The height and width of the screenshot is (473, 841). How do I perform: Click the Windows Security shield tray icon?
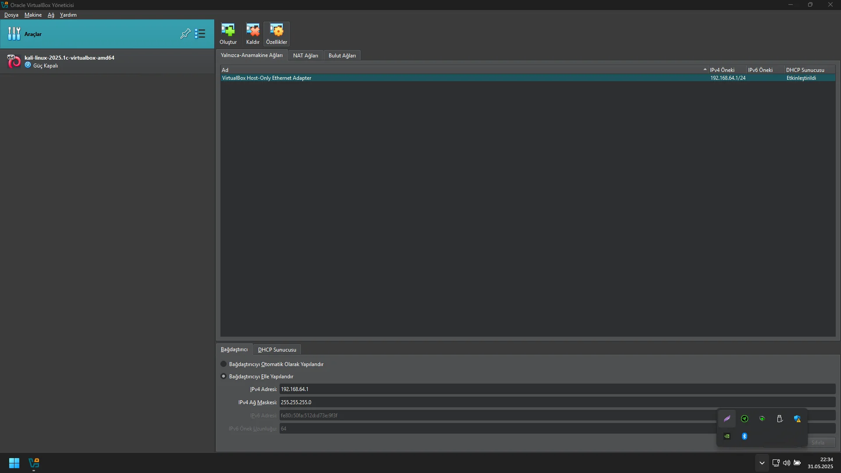click(797, 419)
